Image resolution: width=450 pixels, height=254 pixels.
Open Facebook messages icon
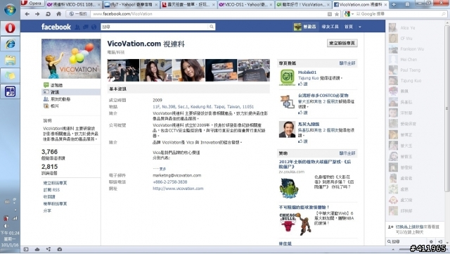[x=86, y=27]
